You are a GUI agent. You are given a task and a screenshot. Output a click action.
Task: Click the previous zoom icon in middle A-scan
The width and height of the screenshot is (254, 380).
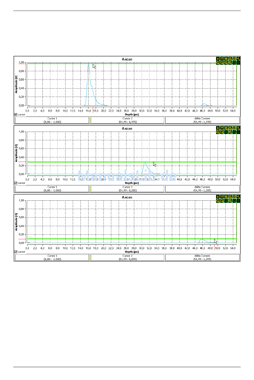230,132
